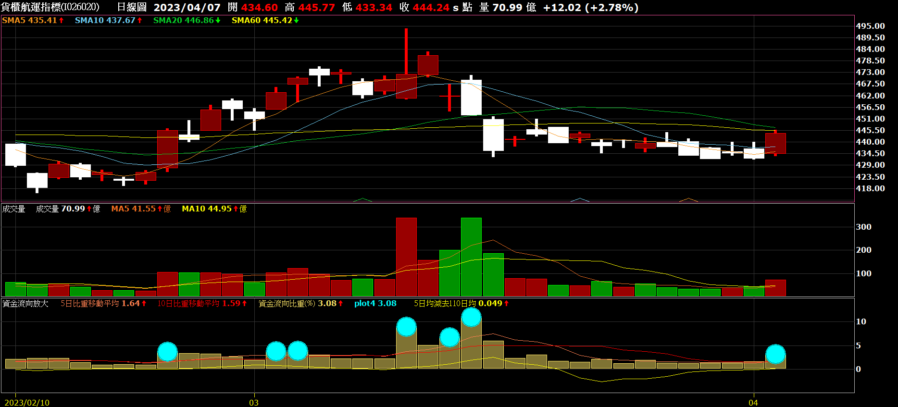Viewport: 898px width, 407px height.
Task: Click the 445.50 price axis label
Action: (870, 130)
